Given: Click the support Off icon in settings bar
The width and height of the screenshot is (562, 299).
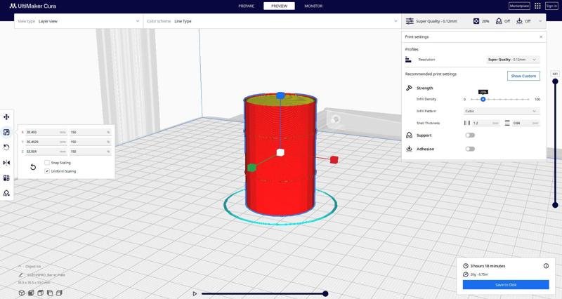Looking at the screenshot, I should [499, 21].
